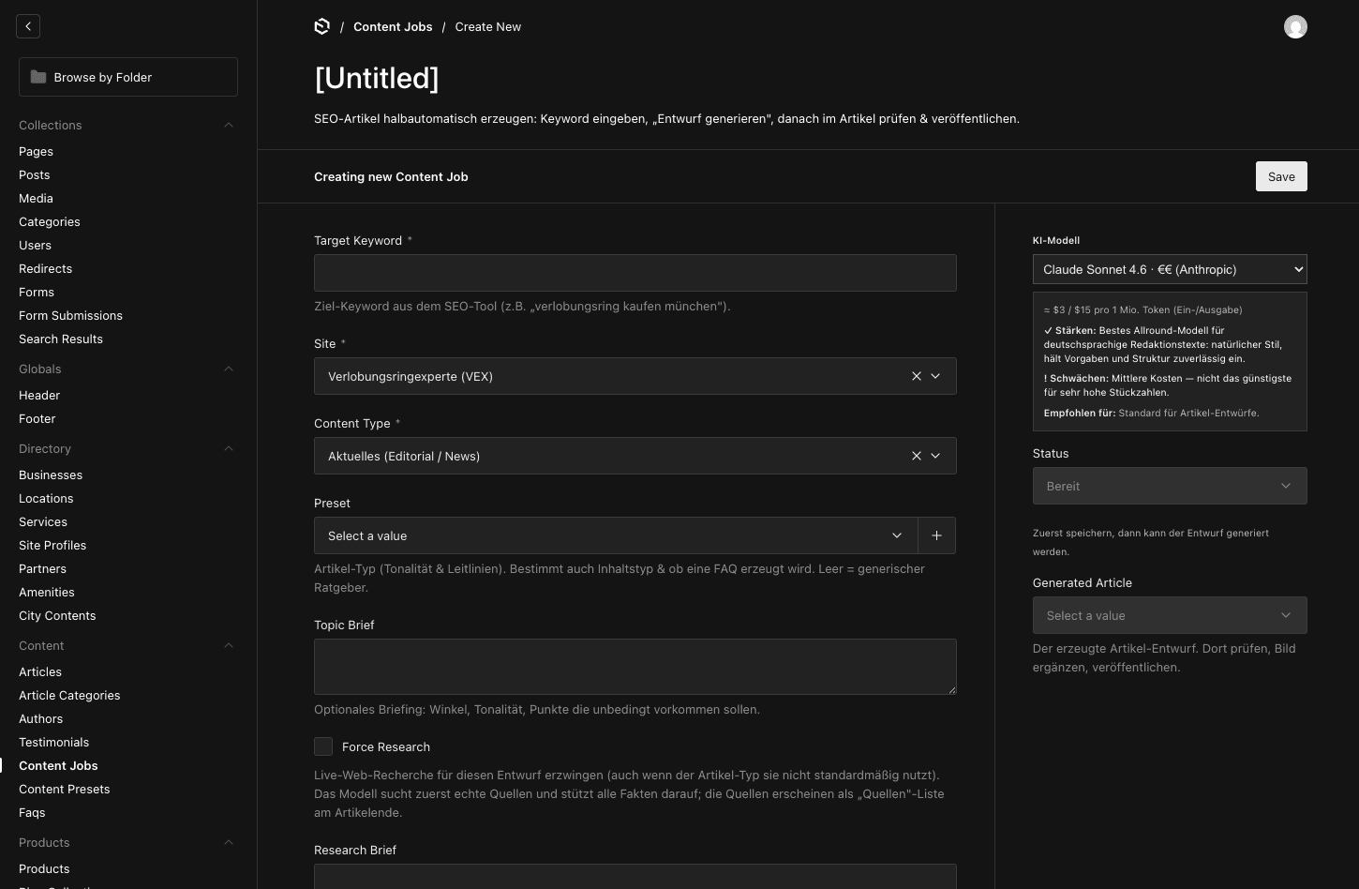Viewport: 1359px width, 889px height.
Task: Open Redirects in sidebar
Action: point(45,268)
